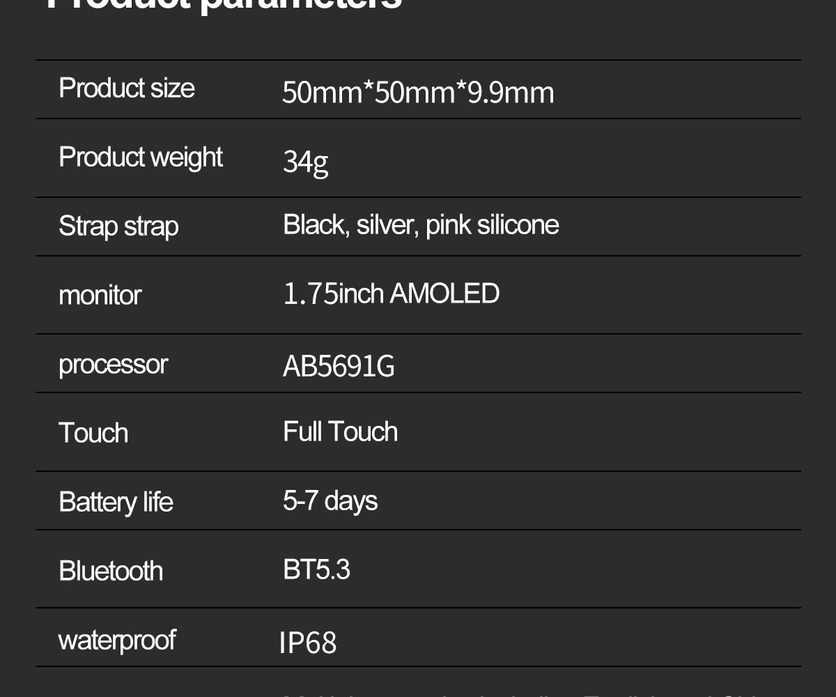Click the Product size label
Image resolution: width=836 pixels, height=697 pixels.
127,89
